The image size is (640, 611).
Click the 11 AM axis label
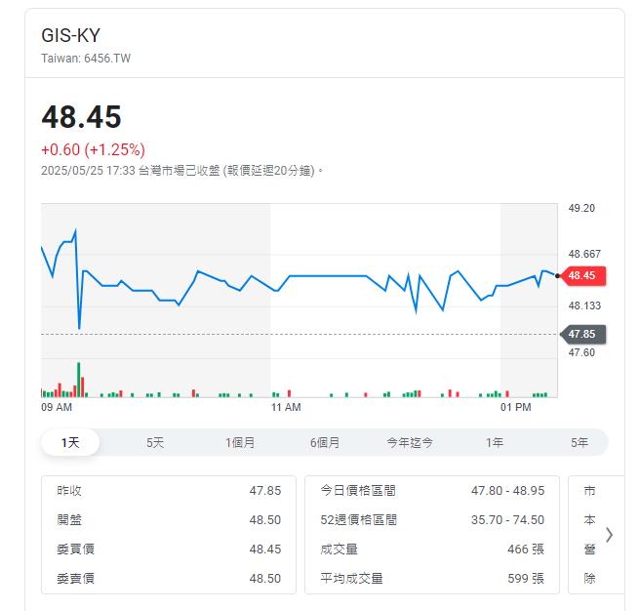coord(286,407)
